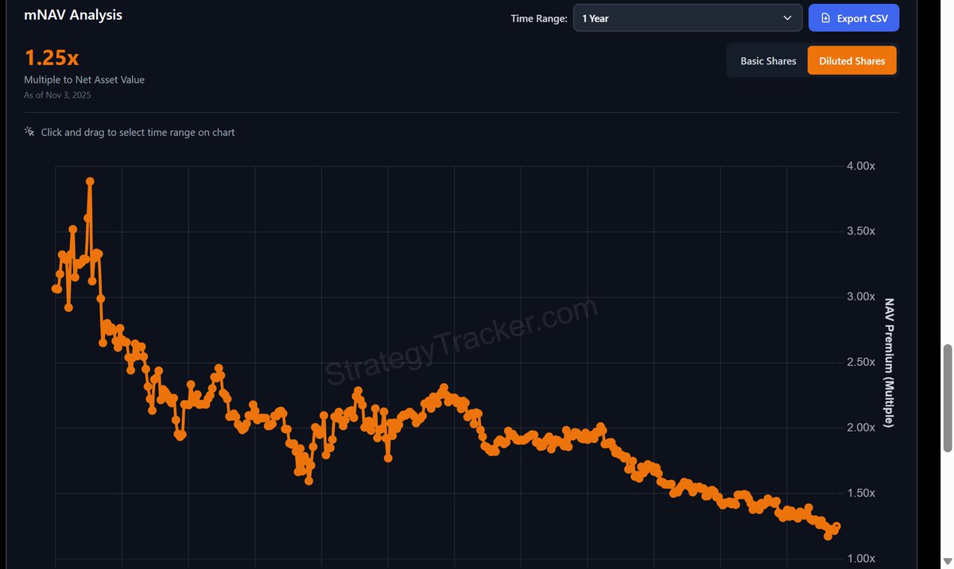Click the scrollbar down arrow
This screenshot has height=569, width=954.
coord(947,561)
